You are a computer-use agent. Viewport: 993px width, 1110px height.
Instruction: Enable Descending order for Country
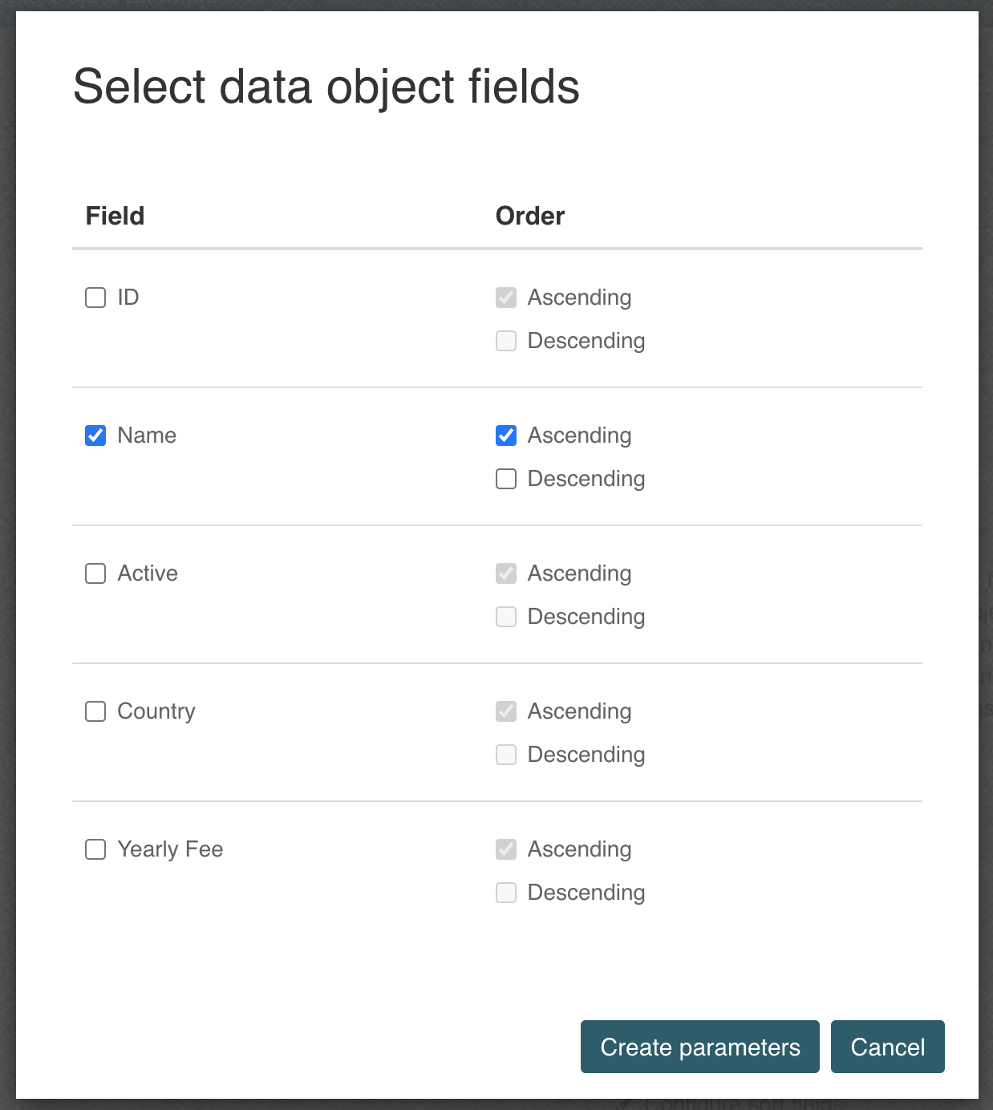coord(505,755)
